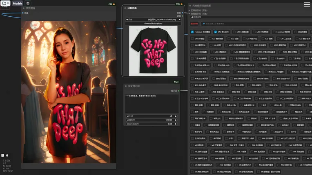Click 'choose file to upload' button
This screenshot has height=175, width=312.
(153, 23)
